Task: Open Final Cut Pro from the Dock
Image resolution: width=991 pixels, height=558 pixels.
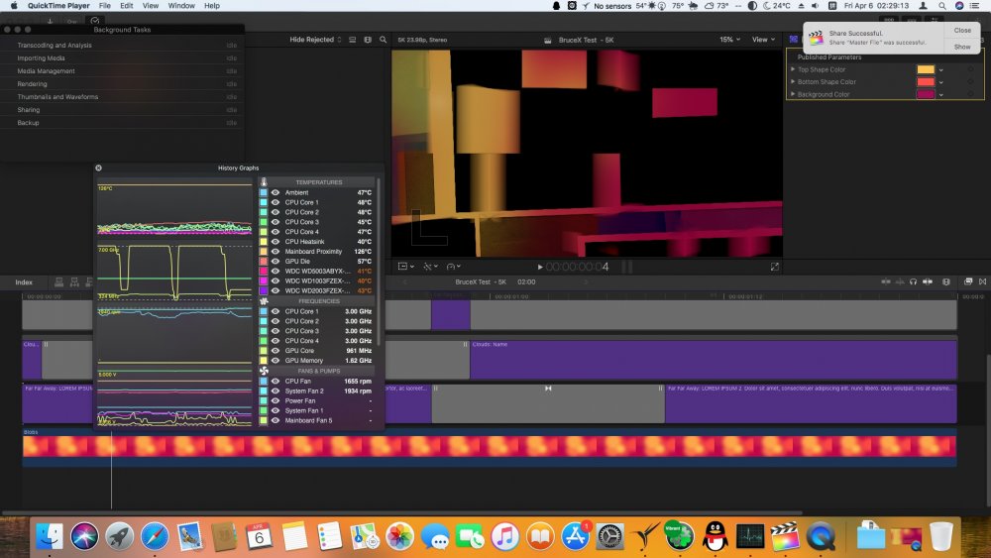Action: coord(785,536)
